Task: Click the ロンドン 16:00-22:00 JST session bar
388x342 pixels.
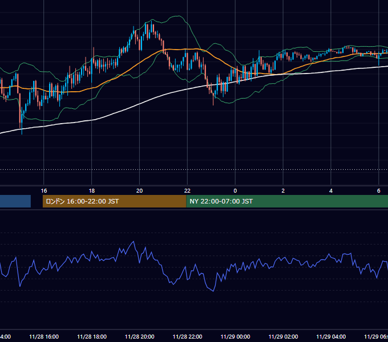Action: (114, 201)
